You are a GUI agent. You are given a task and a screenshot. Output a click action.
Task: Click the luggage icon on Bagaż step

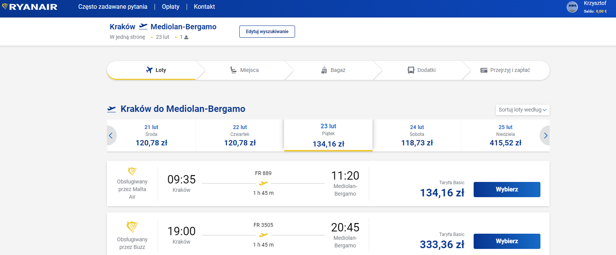click(324, 70)
